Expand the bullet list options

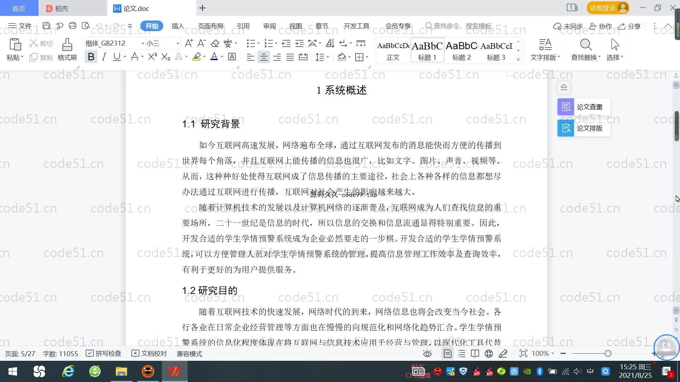point(258,43)
